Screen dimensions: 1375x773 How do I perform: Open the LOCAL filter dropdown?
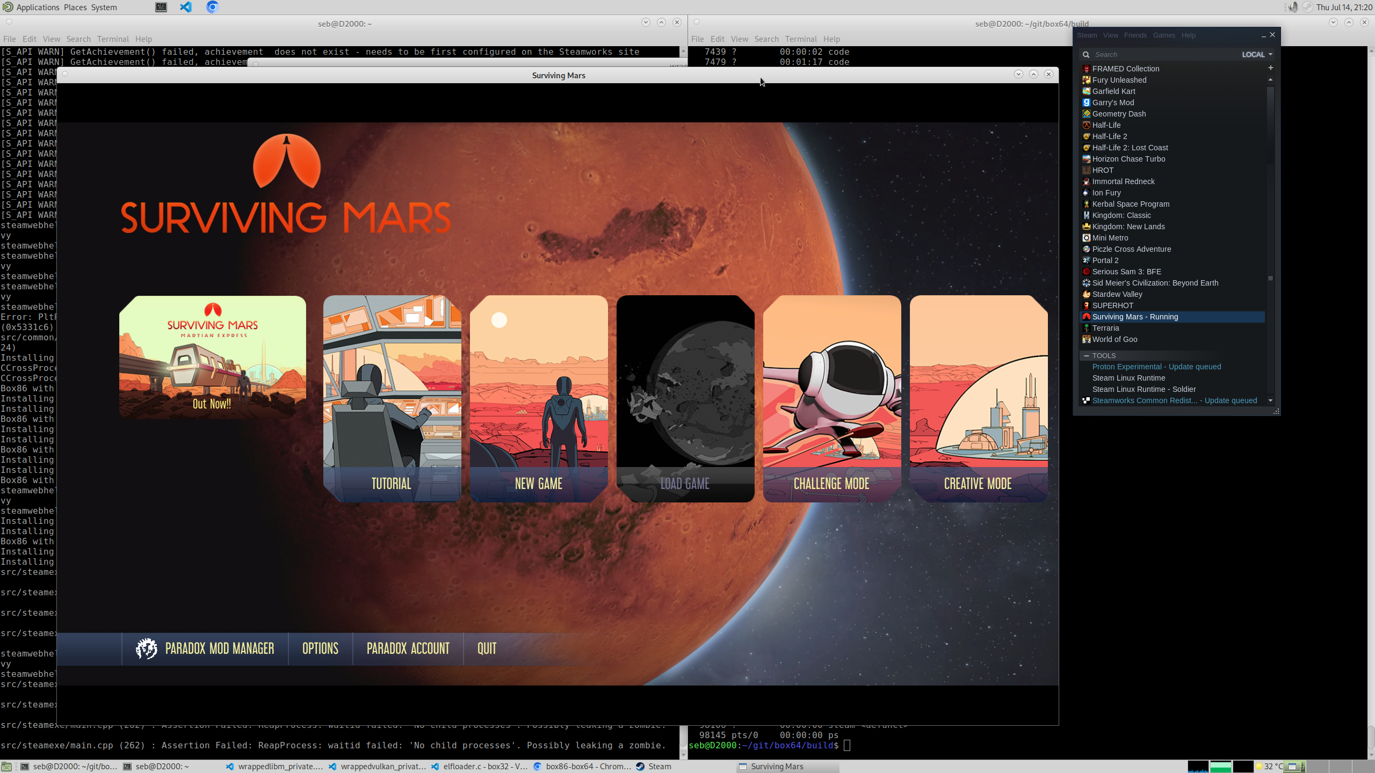[1257, 54]
